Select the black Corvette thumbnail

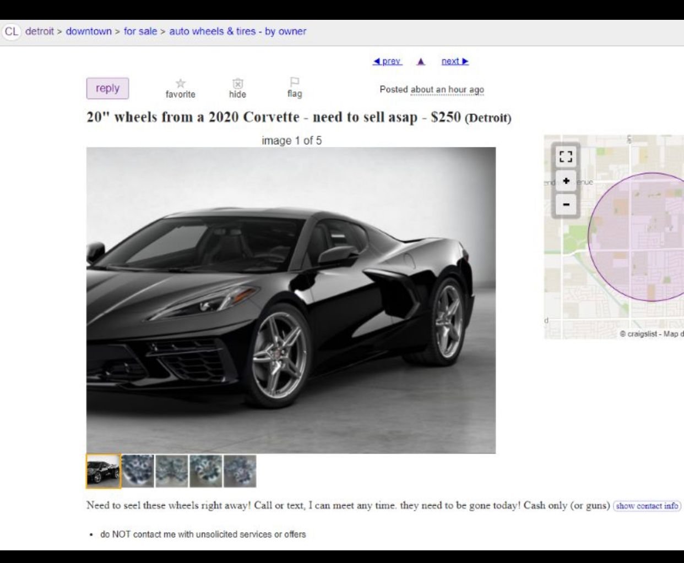coord(103,471)
